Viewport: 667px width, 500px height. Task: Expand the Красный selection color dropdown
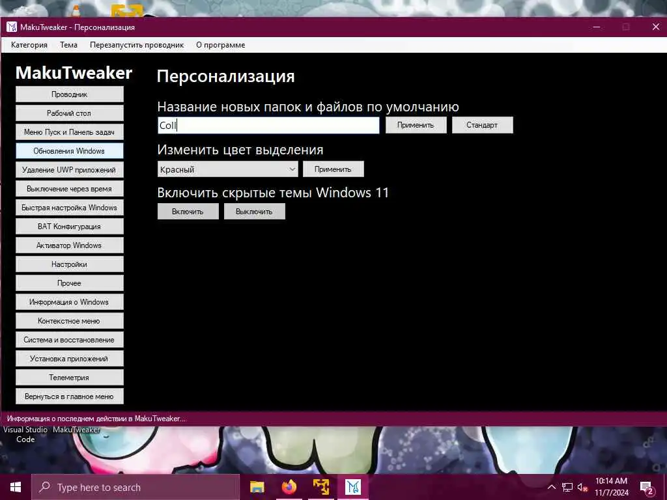click(x=227, y=169)
